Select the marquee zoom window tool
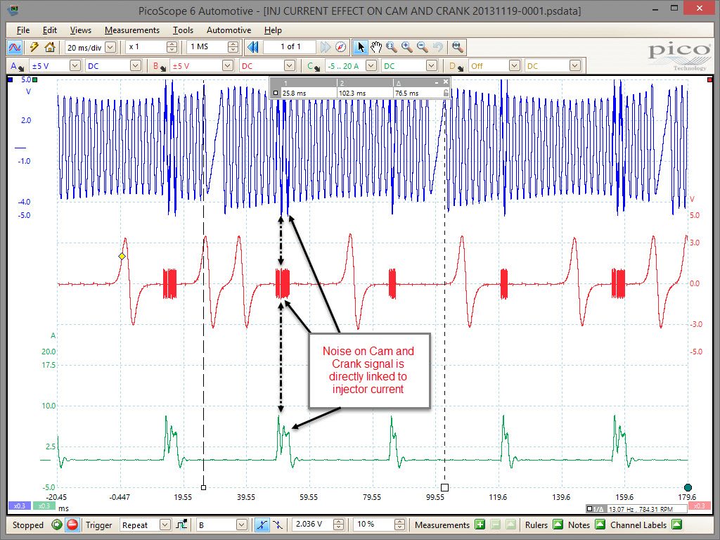Viewport: 720px width, 540px height. point(391,47)
